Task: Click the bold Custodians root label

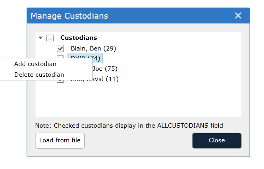Action: click(79, 38)
